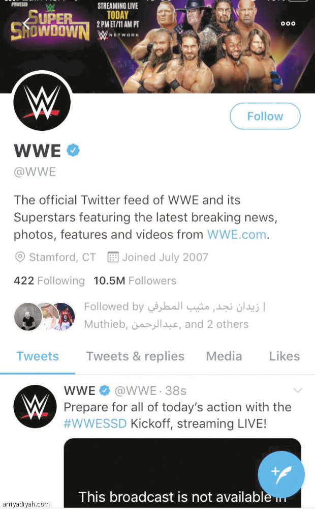Viewport: 315px width, 509px height.
Task: Switch to Tweets & replies tab
Action: (x=135, y=356)
